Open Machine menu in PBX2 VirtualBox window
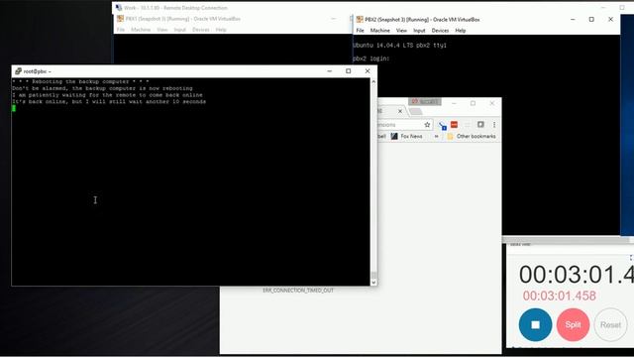Viewport: 634px width, 357px height. (380, 31)
